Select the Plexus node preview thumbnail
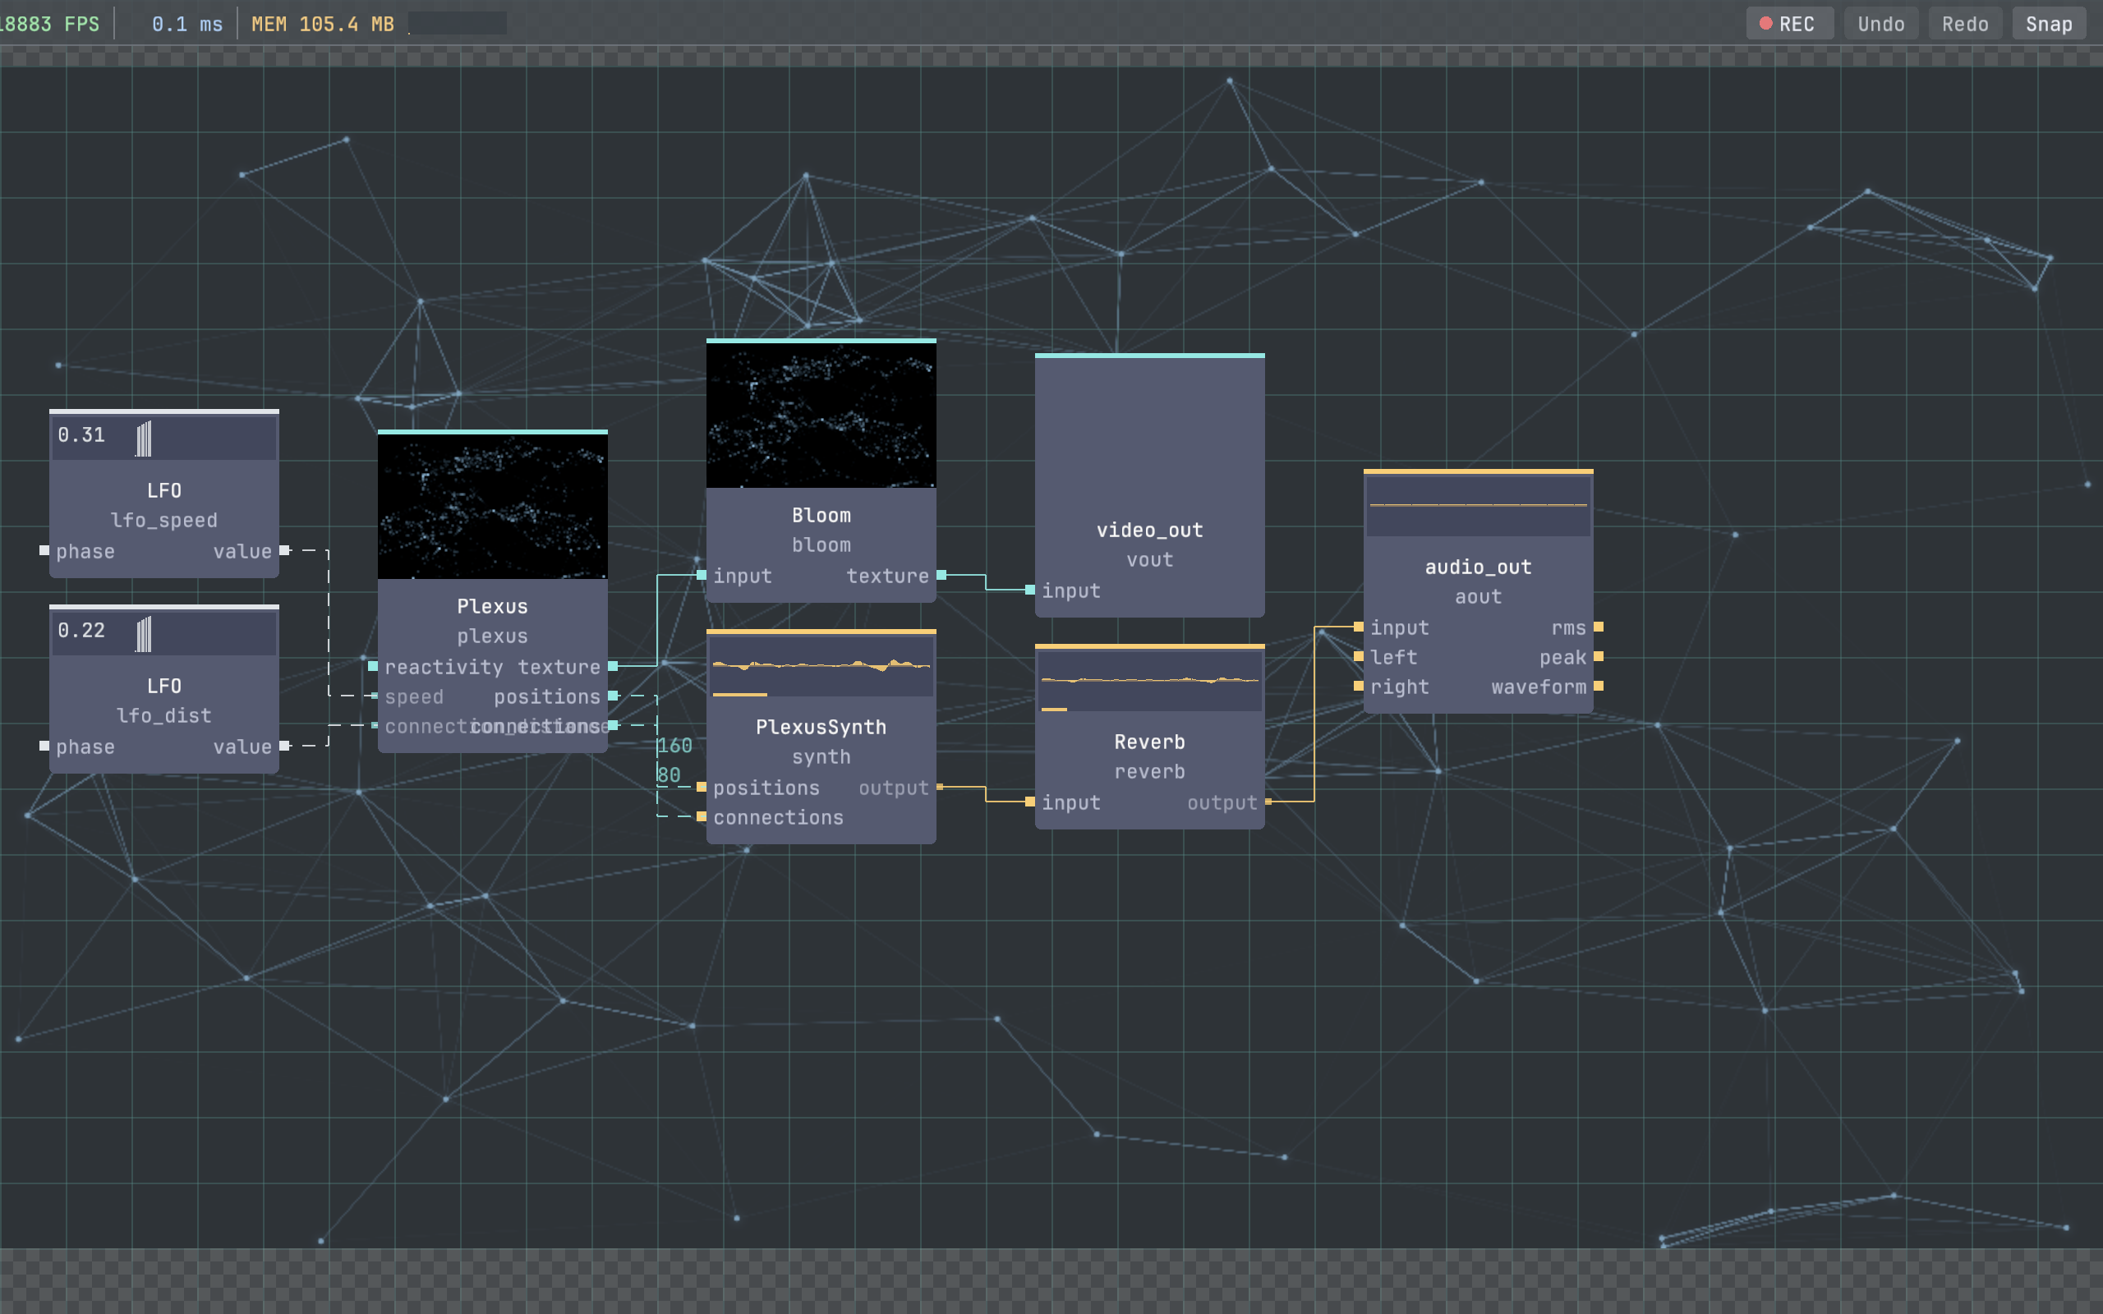The width and height of the screenshot is (2103, 1314). [493, 506]
